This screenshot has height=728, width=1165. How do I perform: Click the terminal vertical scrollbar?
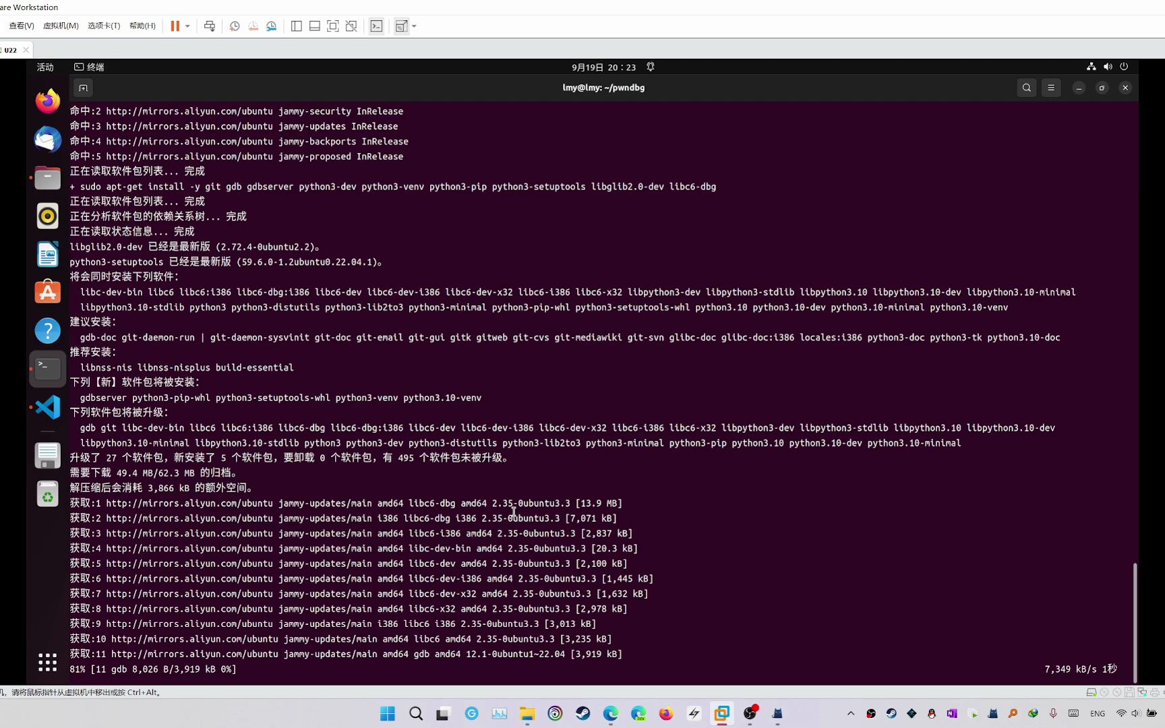(x=1135, y=623)
